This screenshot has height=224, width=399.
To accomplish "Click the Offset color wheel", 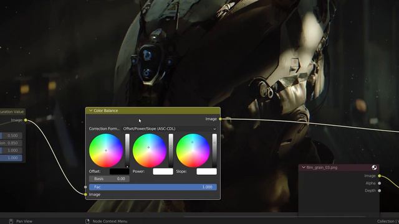I will [x=106, y=151].
